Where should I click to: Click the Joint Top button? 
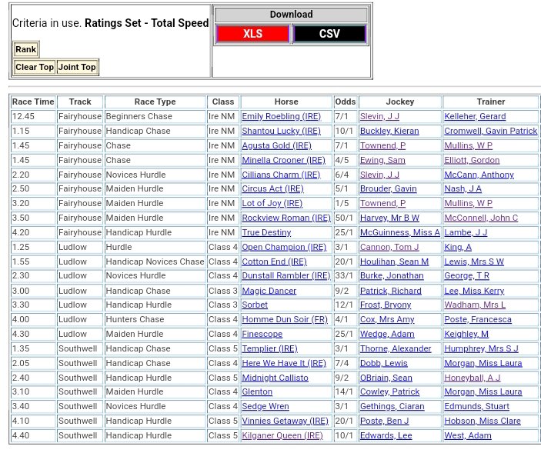tap(78, 67)
